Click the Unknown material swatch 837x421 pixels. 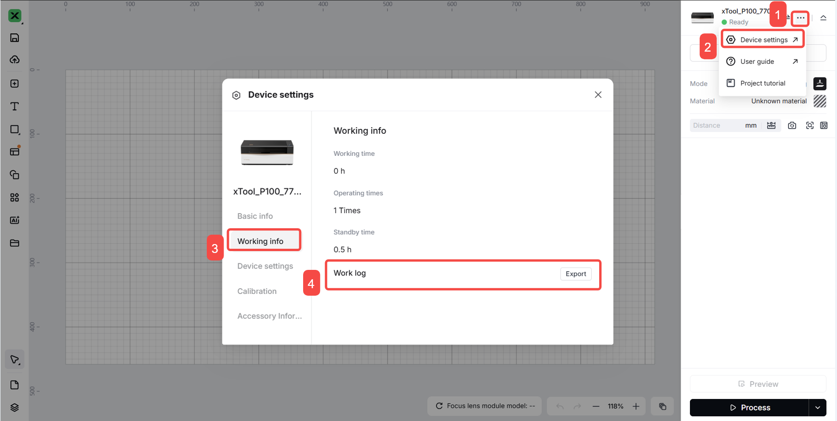(820, 101)
